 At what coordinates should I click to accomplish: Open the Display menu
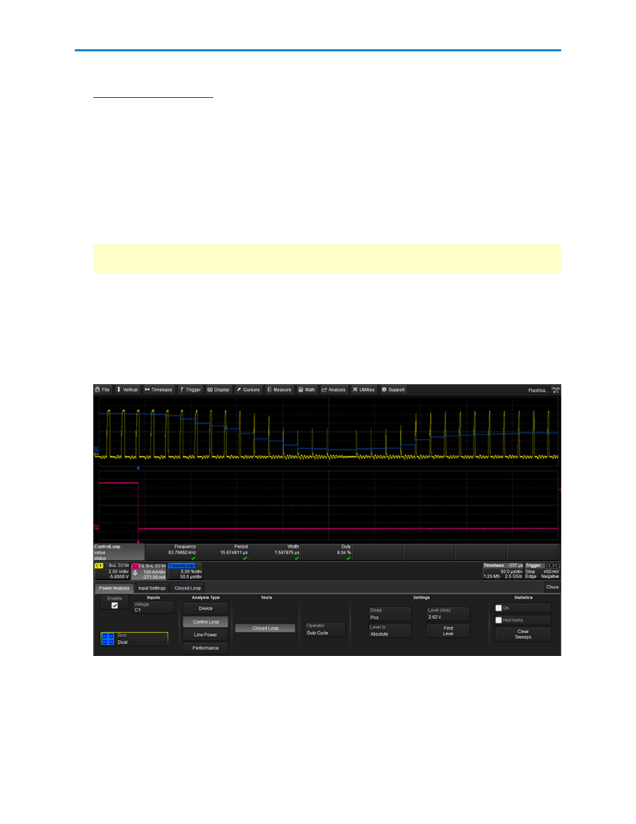pyautogui.click(x=219, y=390)
